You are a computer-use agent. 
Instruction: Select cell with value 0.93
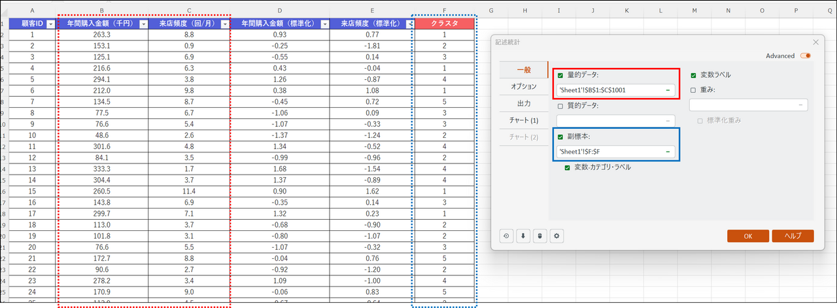coord(280,35)
